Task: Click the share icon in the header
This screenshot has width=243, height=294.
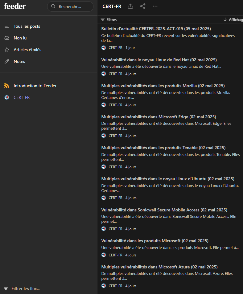Action: pyautogui.click(x=143, y=6)
